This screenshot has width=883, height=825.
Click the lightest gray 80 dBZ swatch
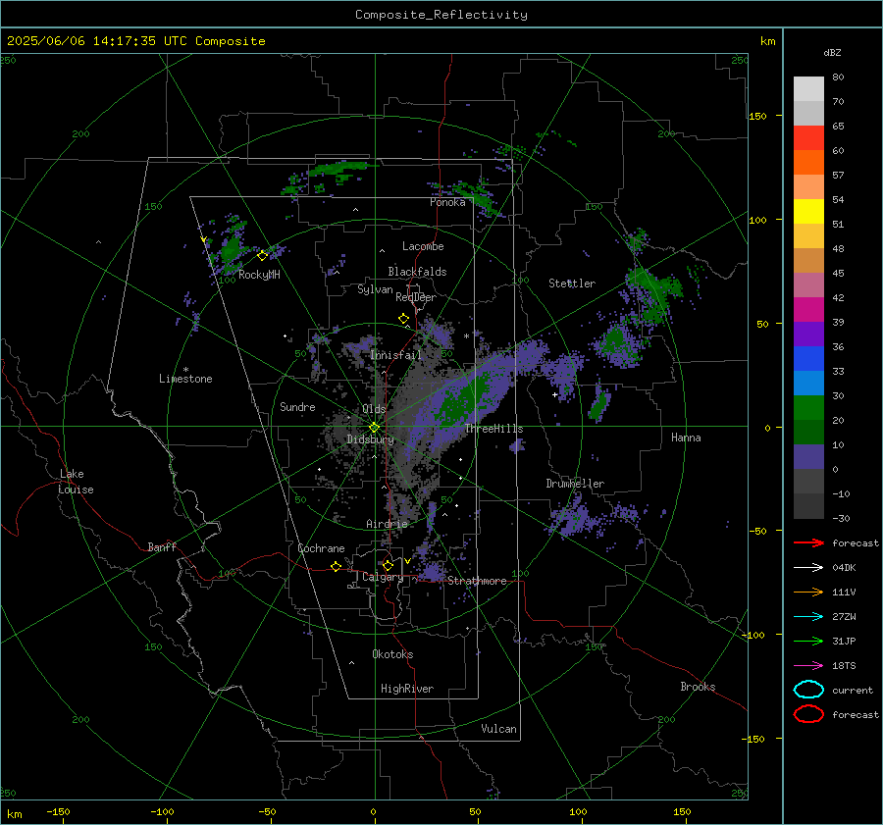point(808,89)
